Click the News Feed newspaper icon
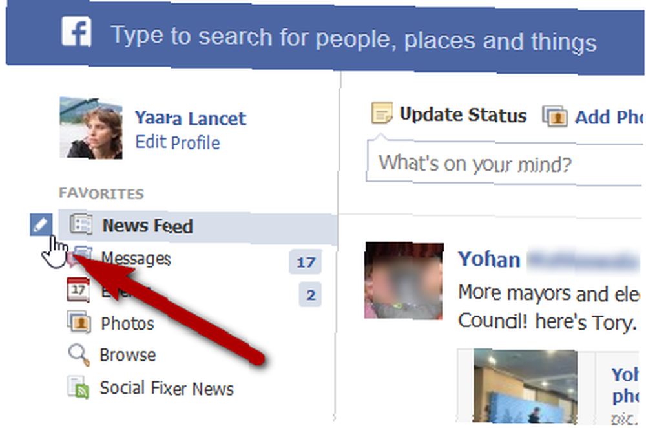 coord(81,224)
